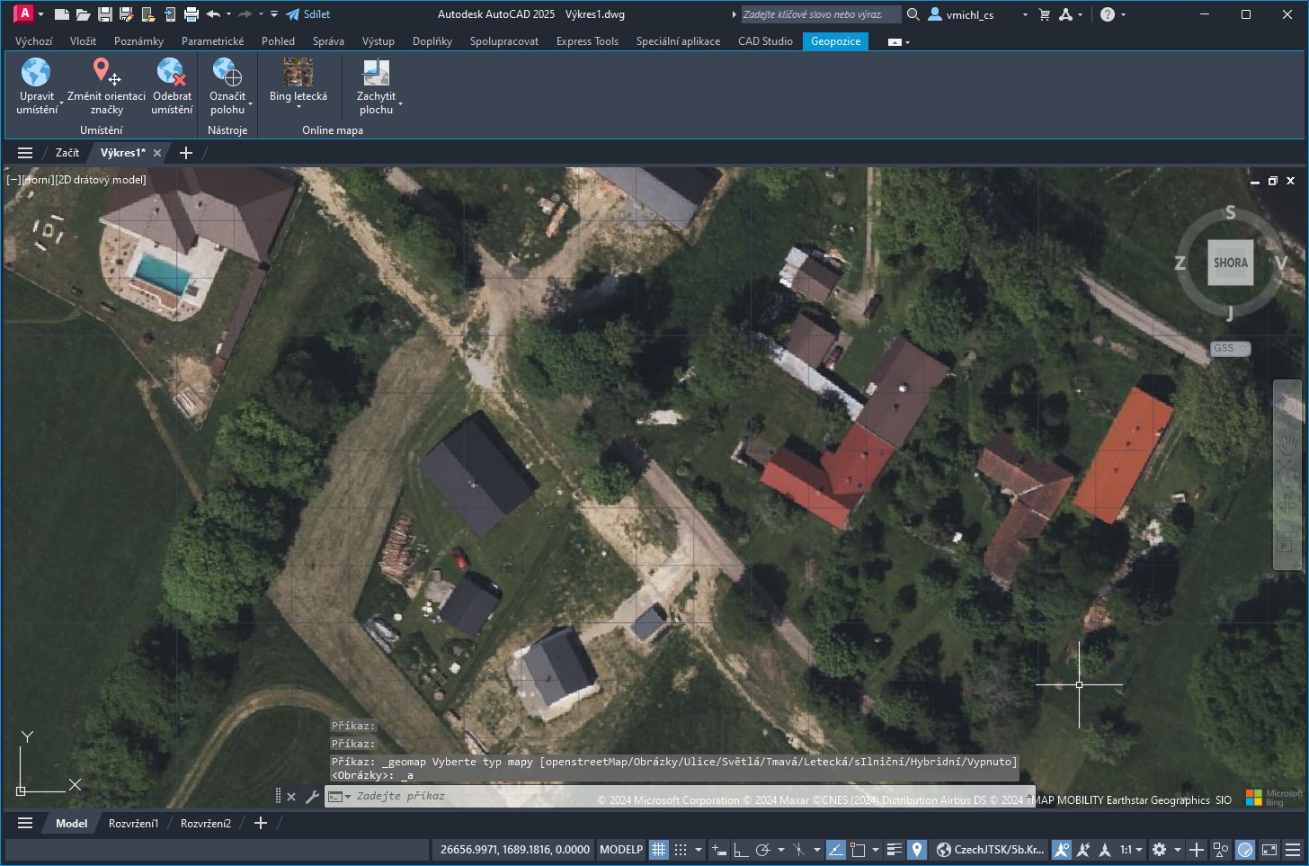Expand the Quick Access toolbar customize menu
This screenshot has width=1309, height=866.
pos(274,14)
